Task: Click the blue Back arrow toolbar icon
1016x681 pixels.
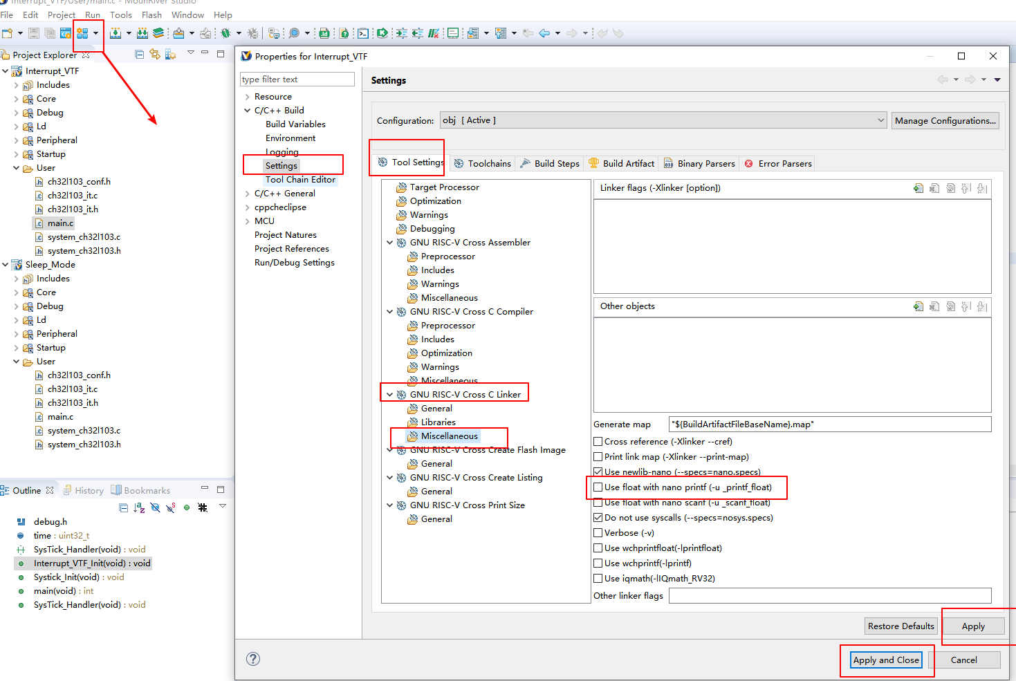Action: pyautogui.click(x=544, y=33)
